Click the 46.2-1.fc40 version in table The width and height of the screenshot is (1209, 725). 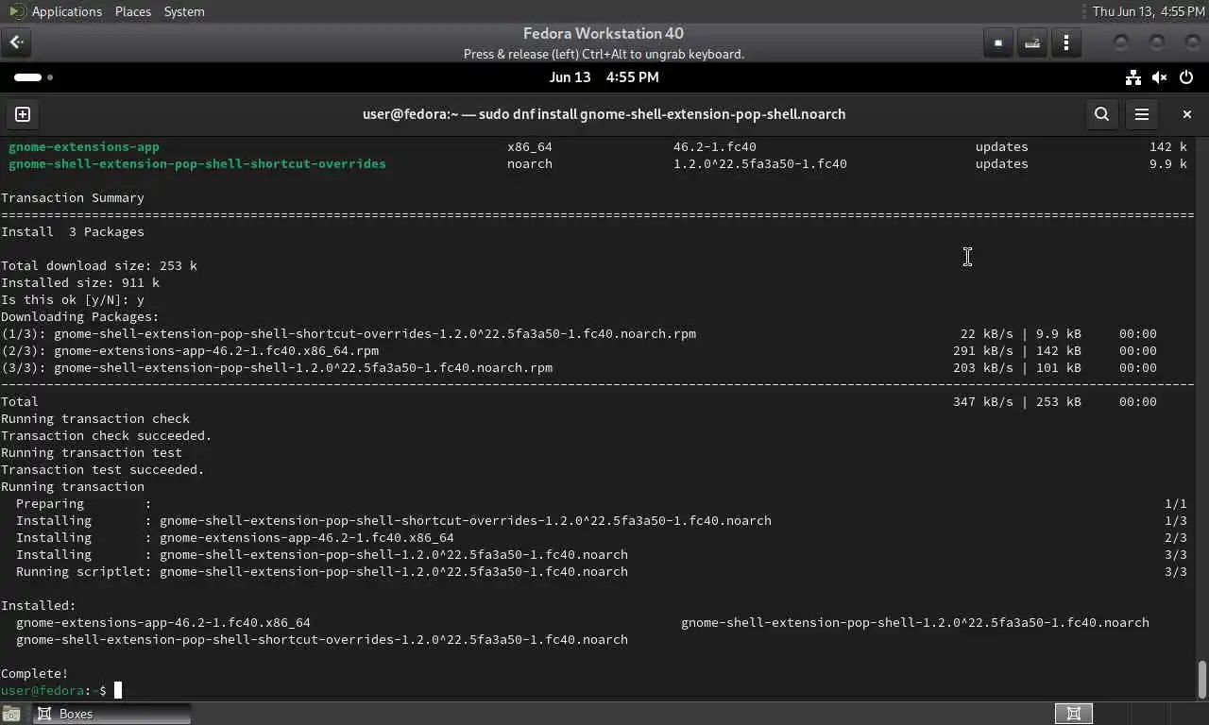coord(715,146)
